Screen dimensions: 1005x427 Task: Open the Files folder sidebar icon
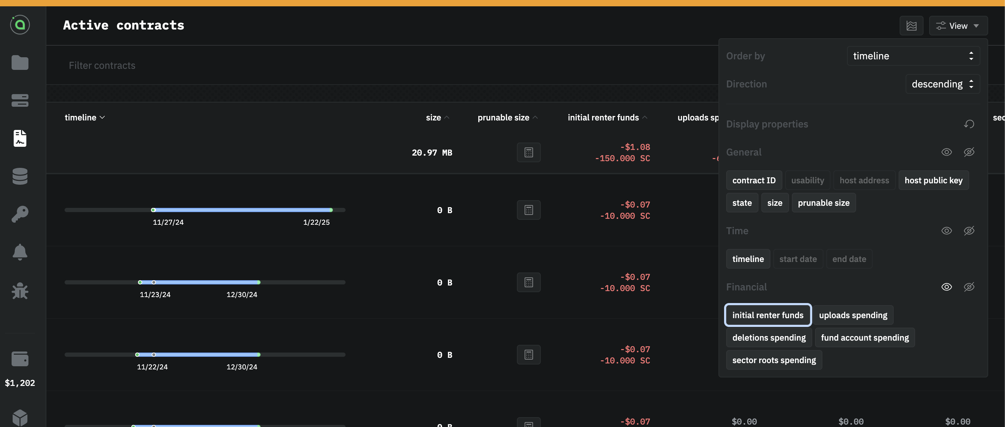(20, 63)
